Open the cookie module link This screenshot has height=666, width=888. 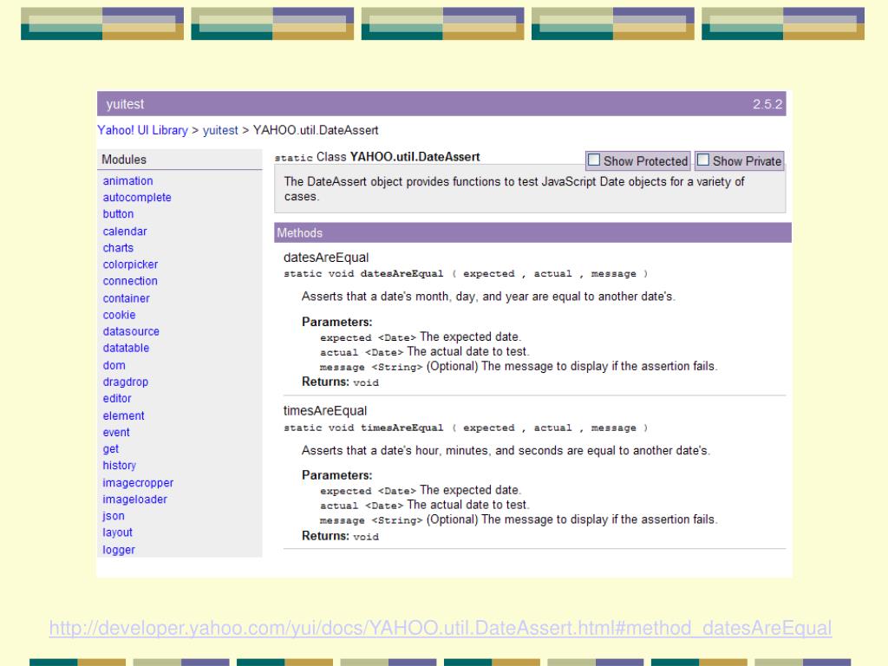[x=119, y=315]
